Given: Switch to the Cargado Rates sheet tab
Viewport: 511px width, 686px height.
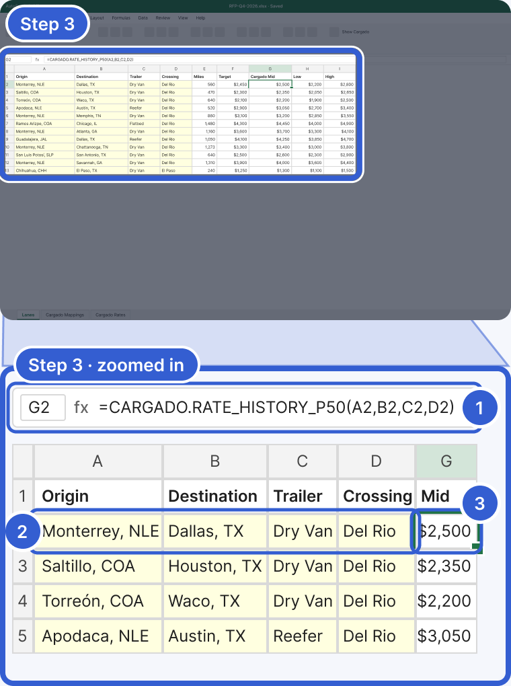Looking at the screenshot, I should click(x=110, y=315).
